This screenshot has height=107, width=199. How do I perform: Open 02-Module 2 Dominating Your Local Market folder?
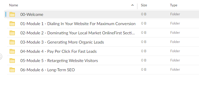point(78,33)
